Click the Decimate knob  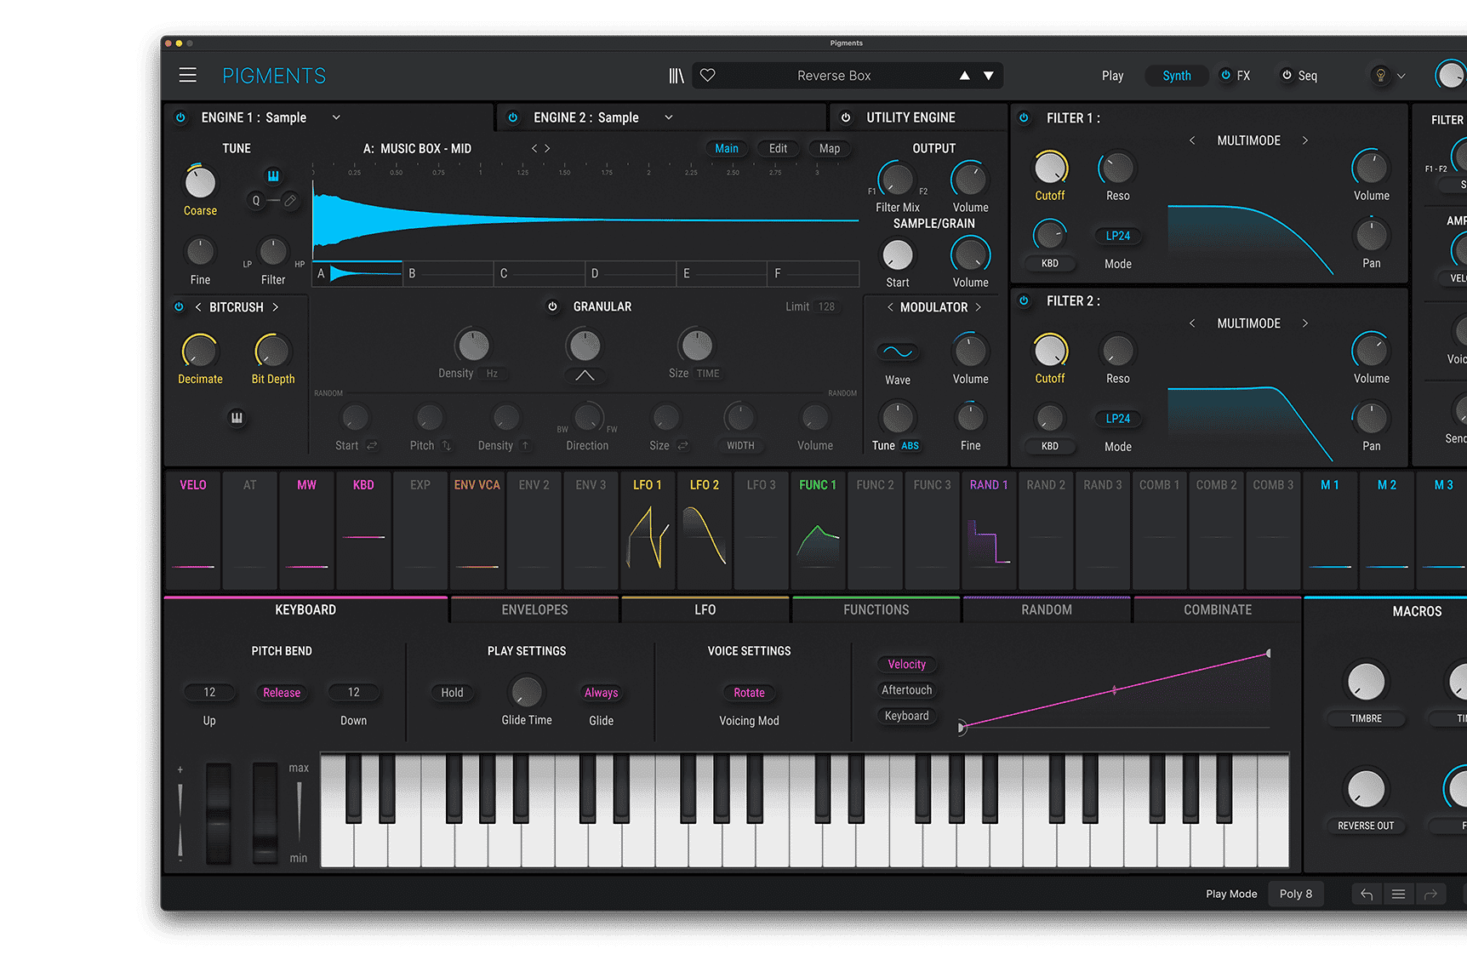(200, 351)
